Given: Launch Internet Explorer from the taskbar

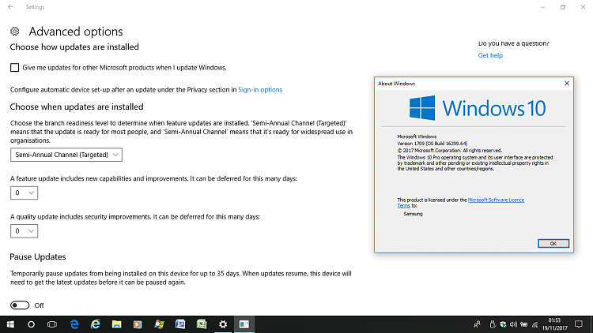Looking at the screenshot, I should pos(96,324).
